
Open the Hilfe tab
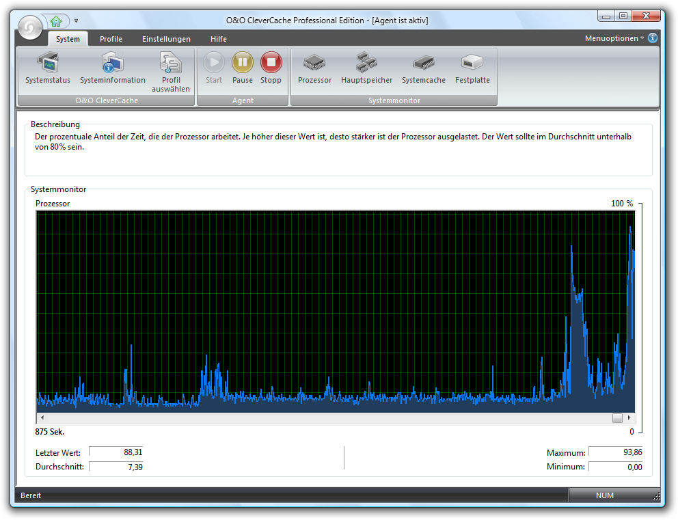219,39
